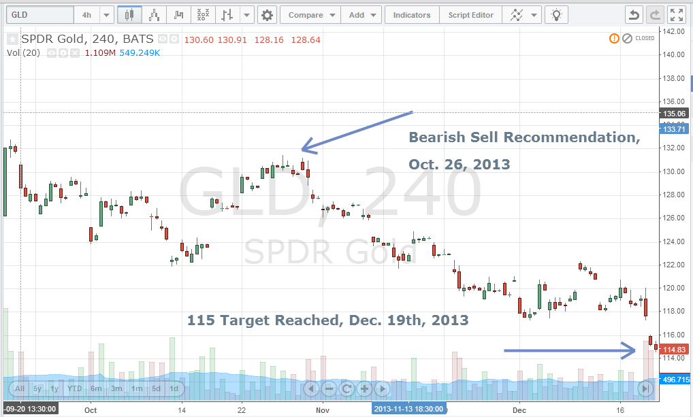The height and width of the screenshot is (417, 693).
Task: Click the 549.249K volume value
Action: (140, 53)
